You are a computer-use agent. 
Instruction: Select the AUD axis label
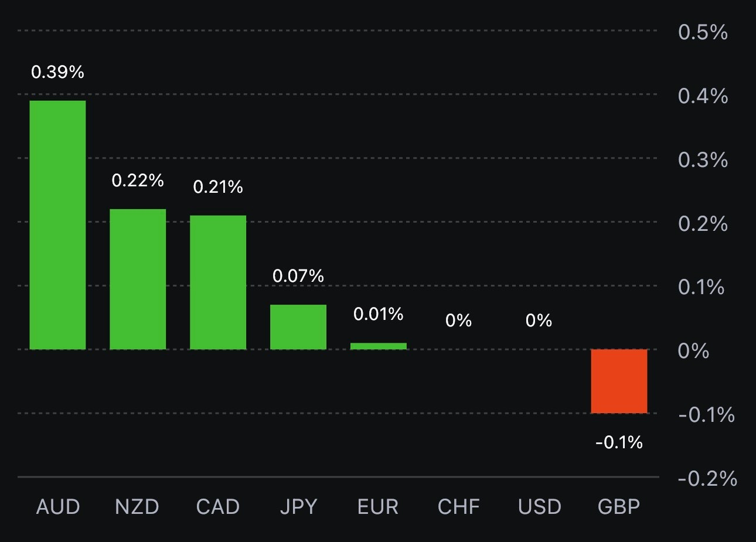57,507
